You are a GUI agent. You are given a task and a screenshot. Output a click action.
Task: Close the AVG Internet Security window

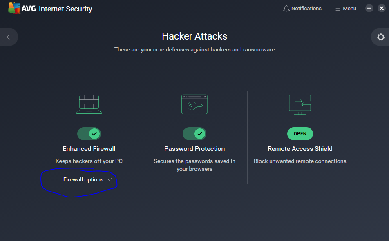click(x=382, y=8)
